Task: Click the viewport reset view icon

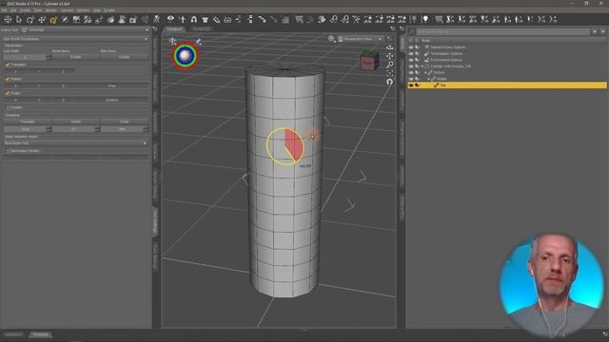Action: pos(390,82)
